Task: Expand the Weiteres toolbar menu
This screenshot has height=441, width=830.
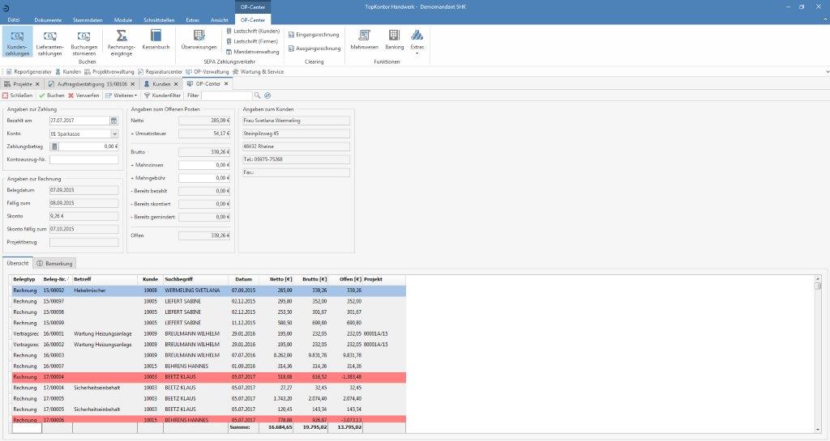Action: pos(121,95)
